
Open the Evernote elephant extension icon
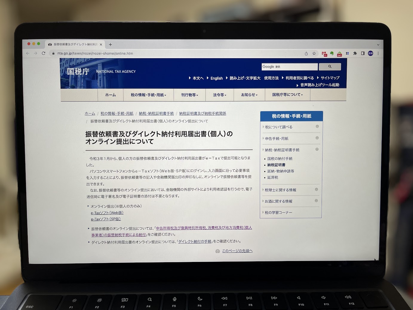coord(332,53)
